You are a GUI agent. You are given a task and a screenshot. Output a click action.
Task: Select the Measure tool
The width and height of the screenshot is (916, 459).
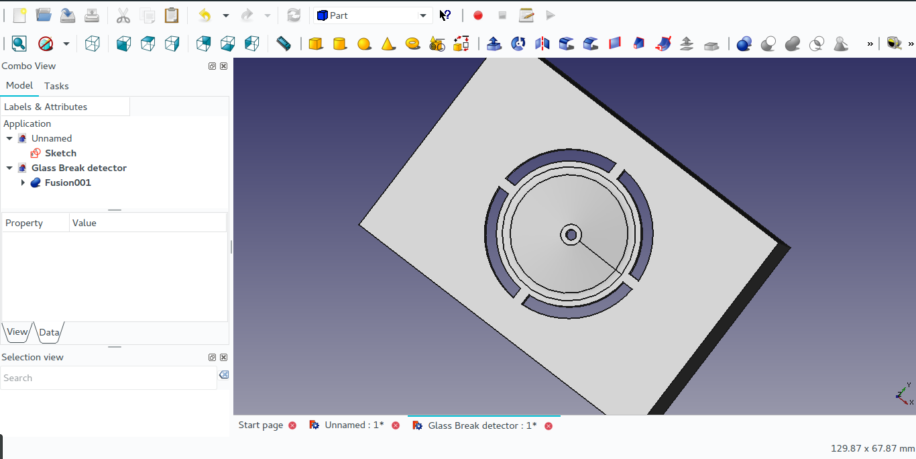click(284, 43)
